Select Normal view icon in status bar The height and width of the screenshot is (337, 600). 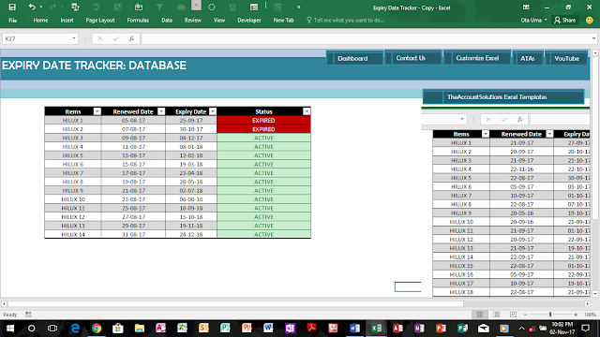click(480, 315)
